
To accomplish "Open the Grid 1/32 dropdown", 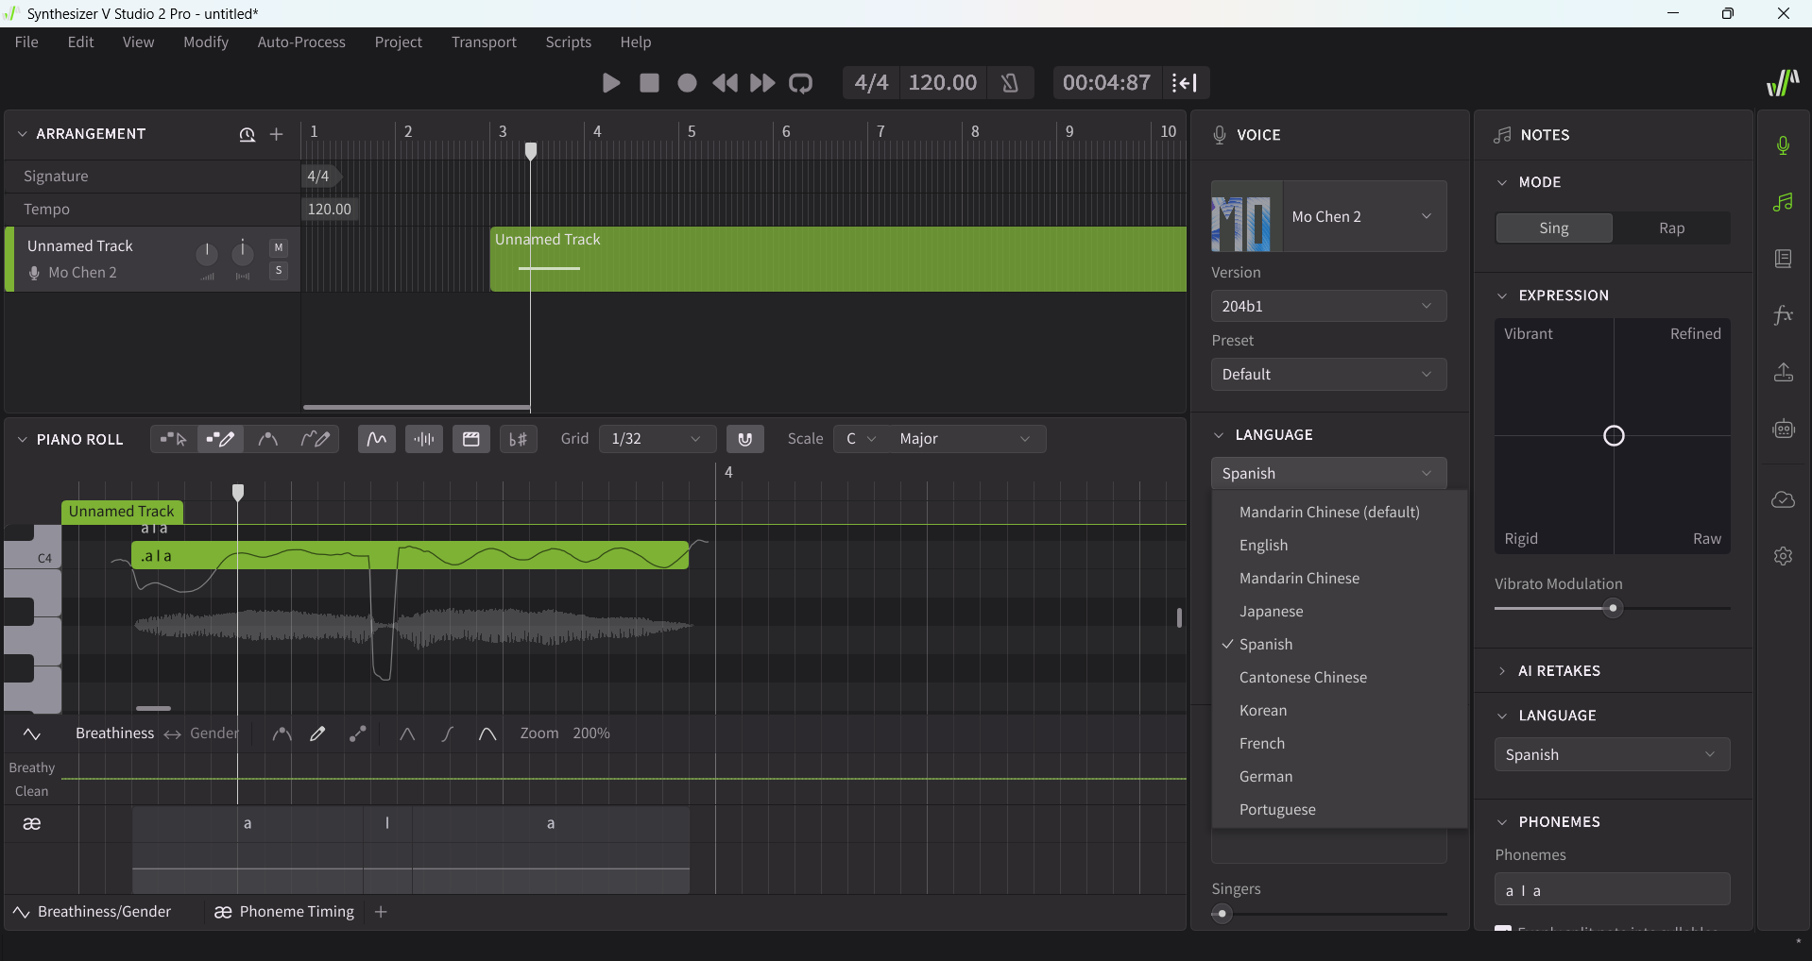I will (x=657, y=439).
